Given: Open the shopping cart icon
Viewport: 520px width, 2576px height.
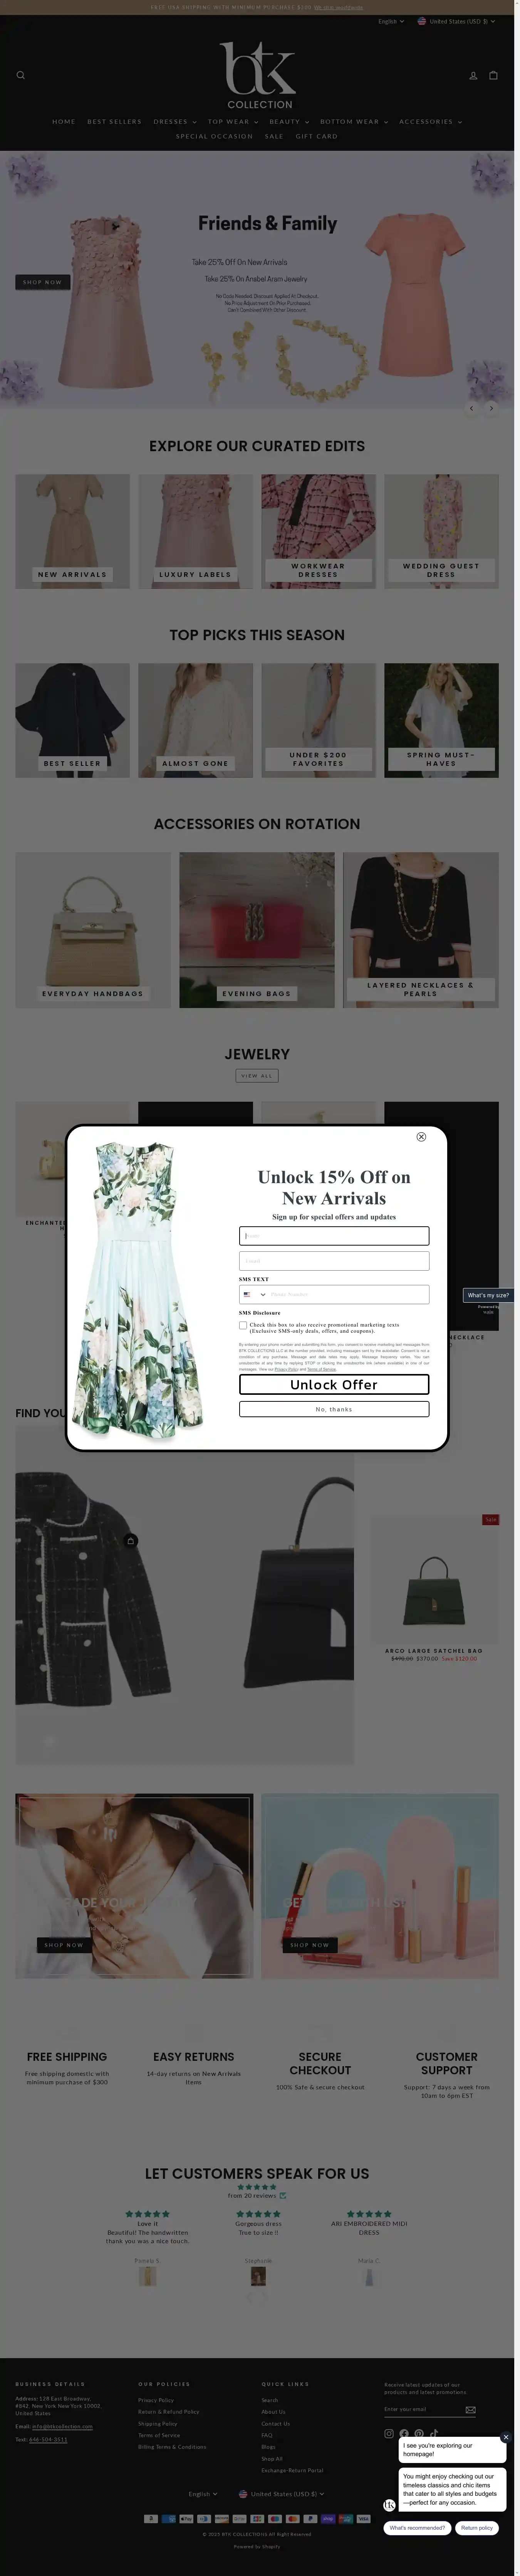Looking at the screenshot, I should pos(493,75).
